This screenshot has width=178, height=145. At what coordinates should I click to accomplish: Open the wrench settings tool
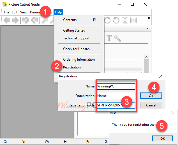click(x=118, y=39)
